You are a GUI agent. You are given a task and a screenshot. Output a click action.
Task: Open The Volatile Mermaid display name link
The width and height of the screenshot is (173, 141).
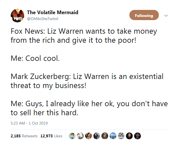pyautogui.click(x=53, y=12)
